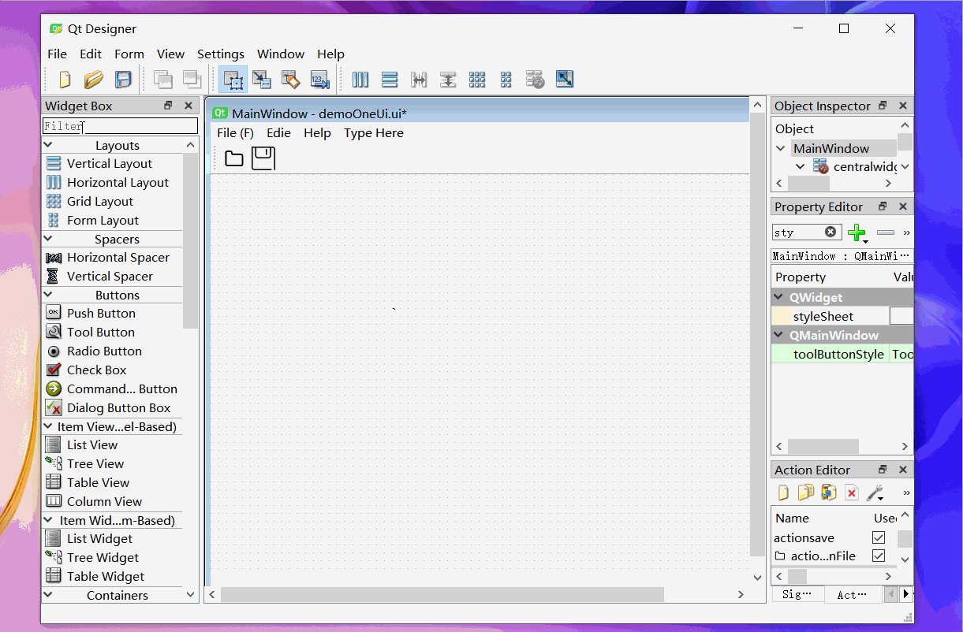Collapse MainWindow in Object Inspector tree
Image resolution: width=963 pixels, height=632 pixels.
781,148
